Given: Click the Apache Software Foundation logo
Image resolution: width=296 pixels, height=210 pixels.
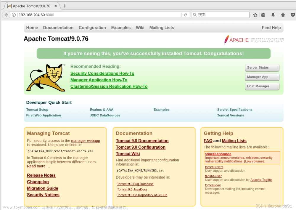Looking at the screenshot, I should (254, 40).
